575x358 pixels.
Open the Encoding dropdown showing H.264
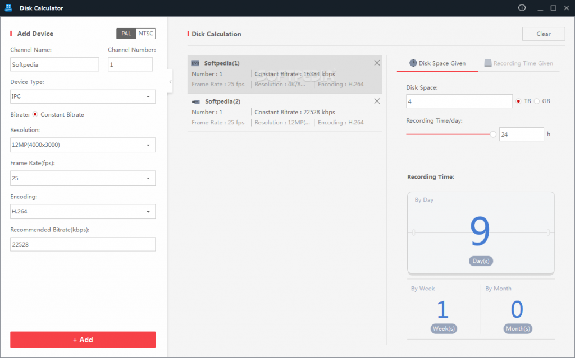coord(83,212)
